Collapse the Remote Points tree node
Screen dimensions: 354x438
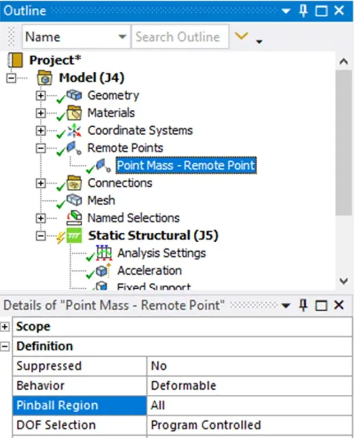41,148
